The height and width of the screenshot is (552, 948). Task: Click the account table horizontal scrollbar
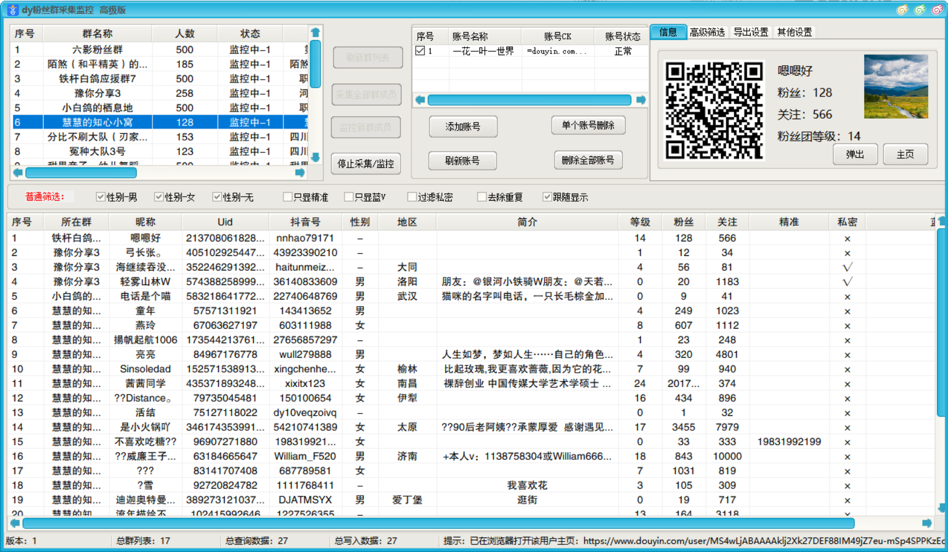click(529, 100)
